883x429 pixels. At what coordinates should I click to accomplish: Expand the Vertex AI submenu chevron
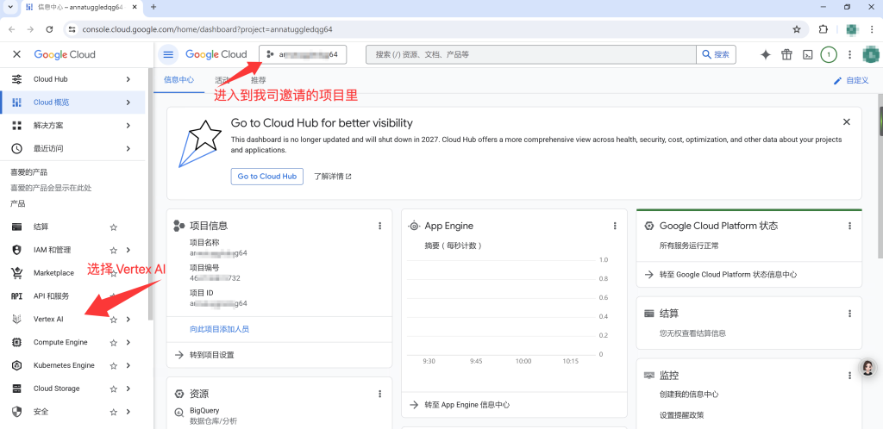click(128, 320)
